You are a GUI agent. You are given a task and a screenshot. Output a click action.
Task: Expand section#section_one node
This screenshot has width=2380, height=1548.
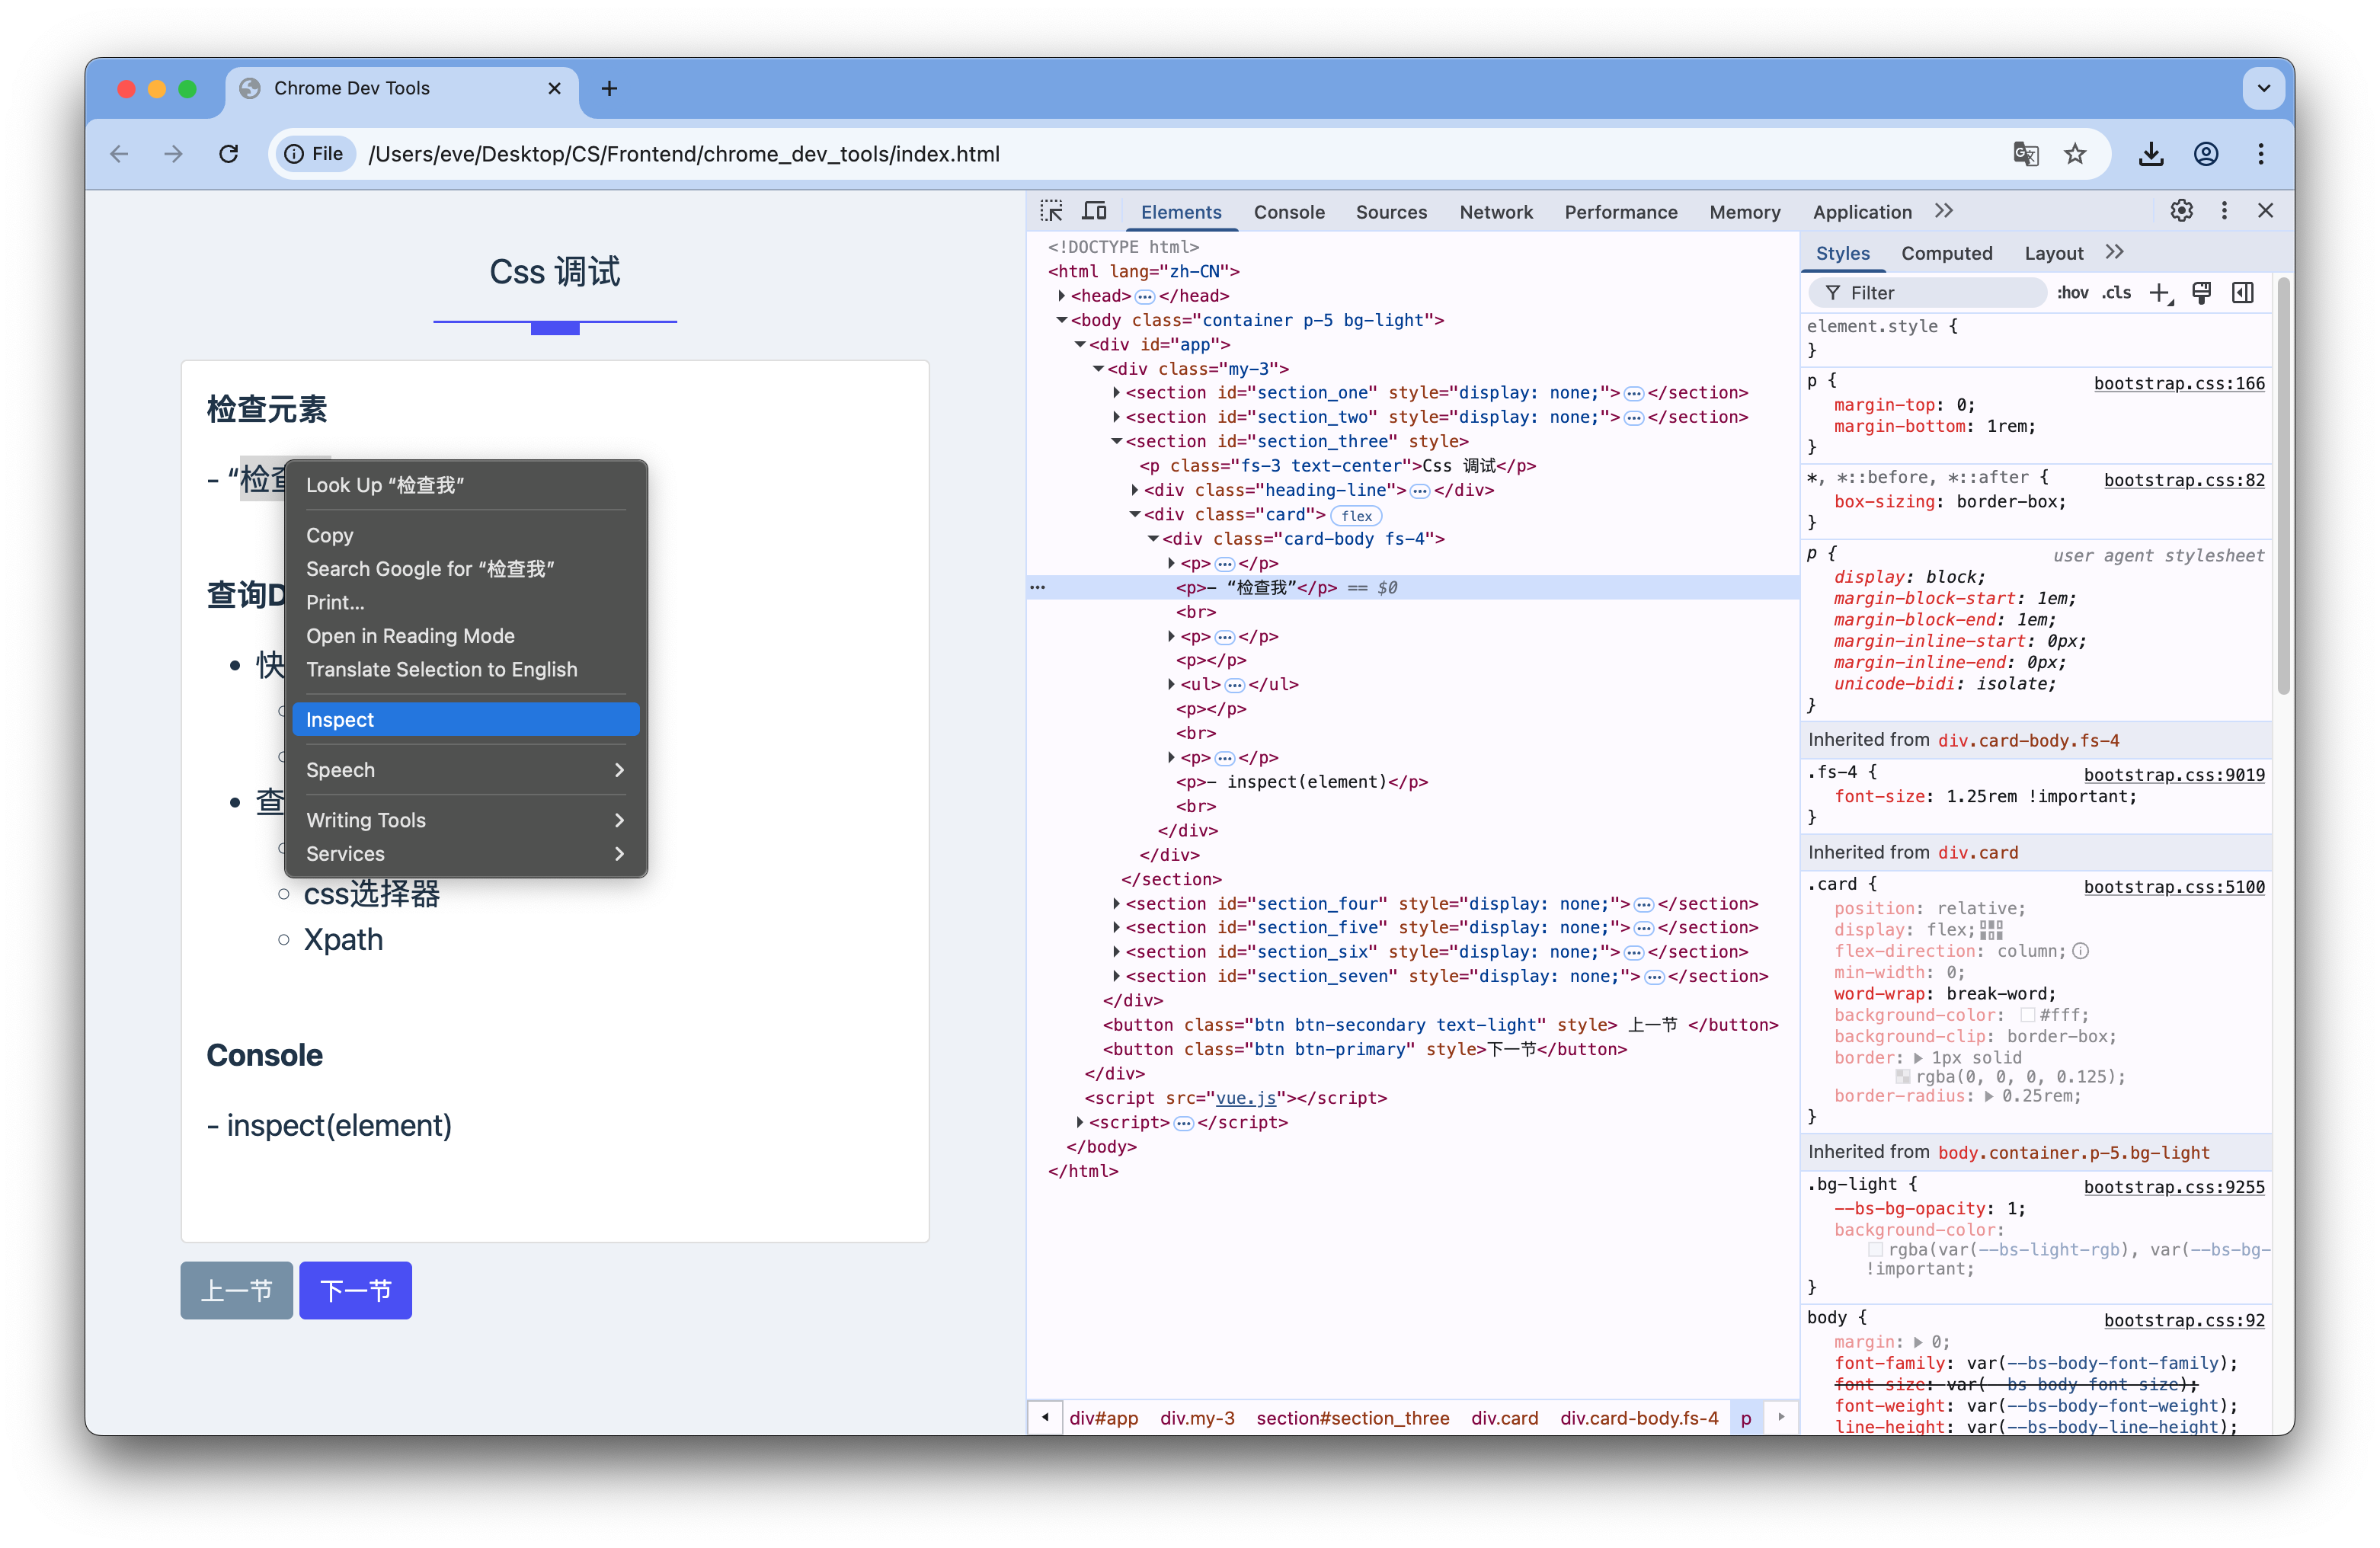1117,392
